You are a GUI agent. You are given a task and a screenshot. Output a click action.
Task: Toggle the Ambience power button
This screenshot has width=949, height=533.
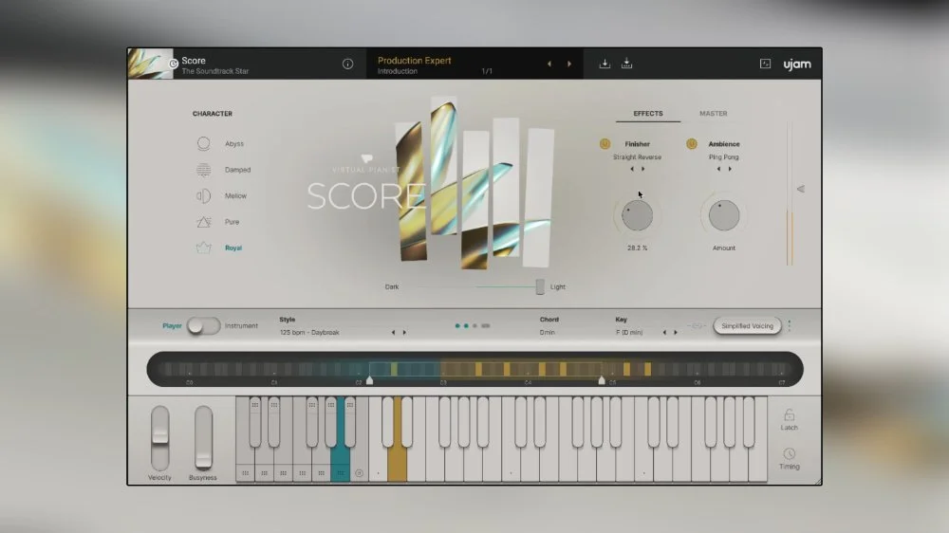pos(691,143)
